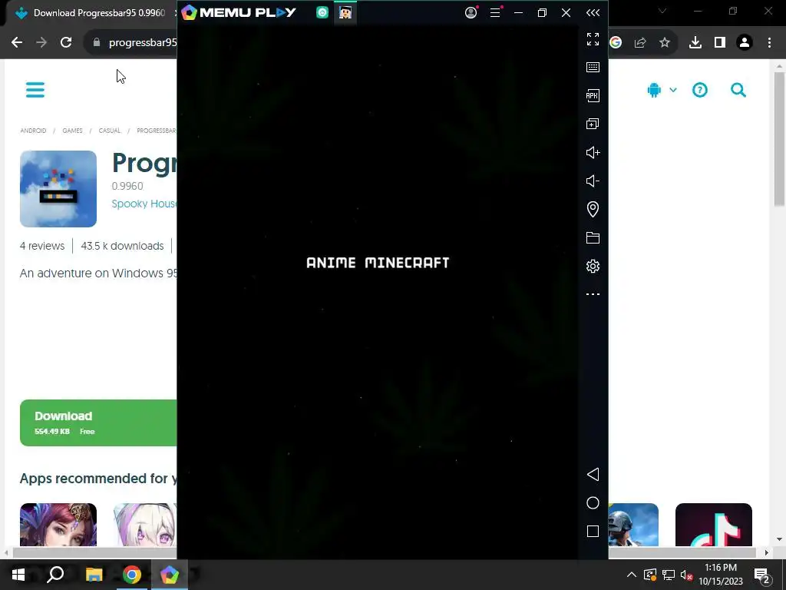Open MEmu hamburger menu
Viewport: 786px width, 590px height.
point(495,12)
